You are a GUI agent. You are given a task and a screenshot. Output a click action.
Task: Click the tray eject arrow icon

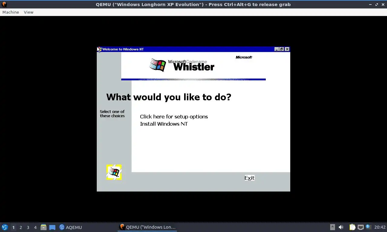point(332,227)
